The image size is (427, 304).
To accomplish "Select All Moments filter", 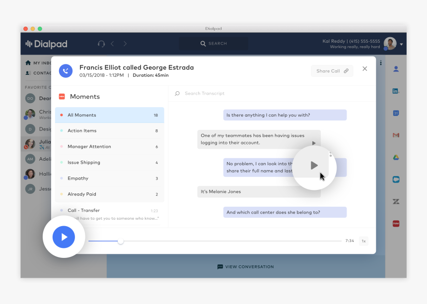I will point(109,115).
